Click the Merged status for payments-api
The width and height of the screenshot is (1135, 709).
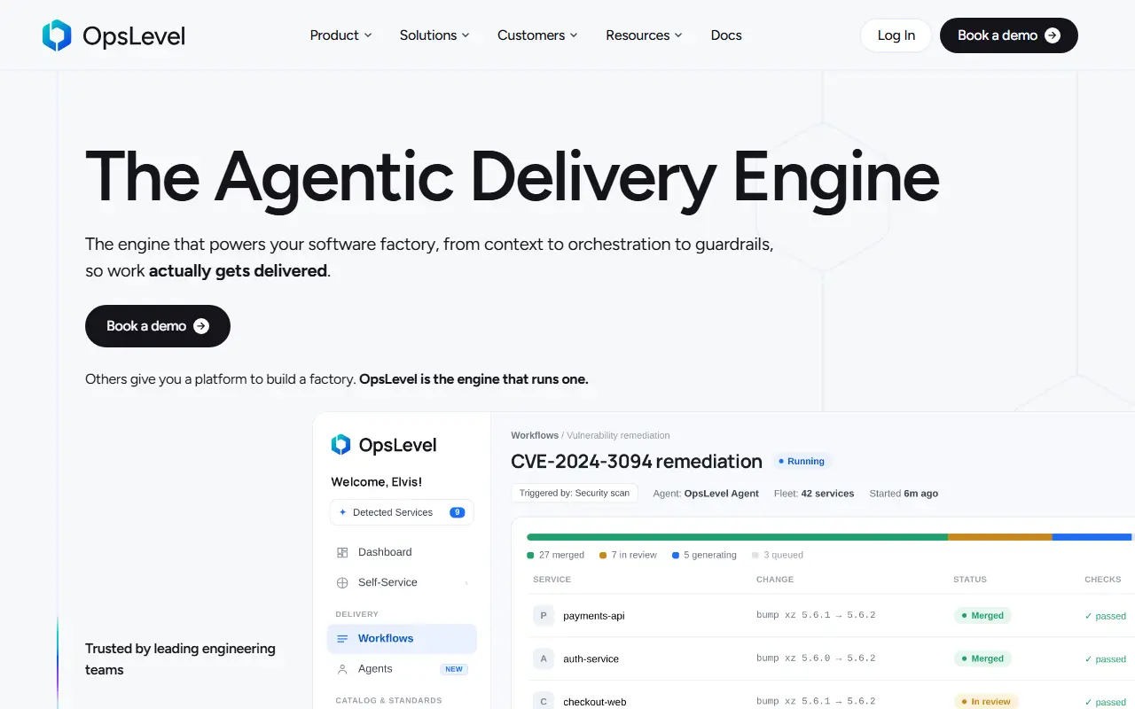[982, 615]
